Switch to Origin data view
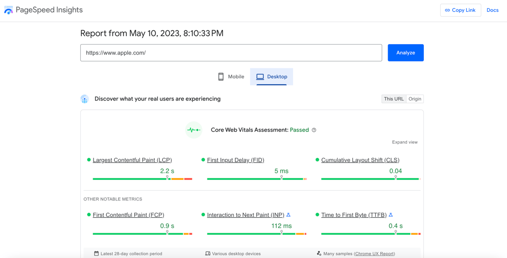Viewport: 507px width, 258px height. coord(415,99)
